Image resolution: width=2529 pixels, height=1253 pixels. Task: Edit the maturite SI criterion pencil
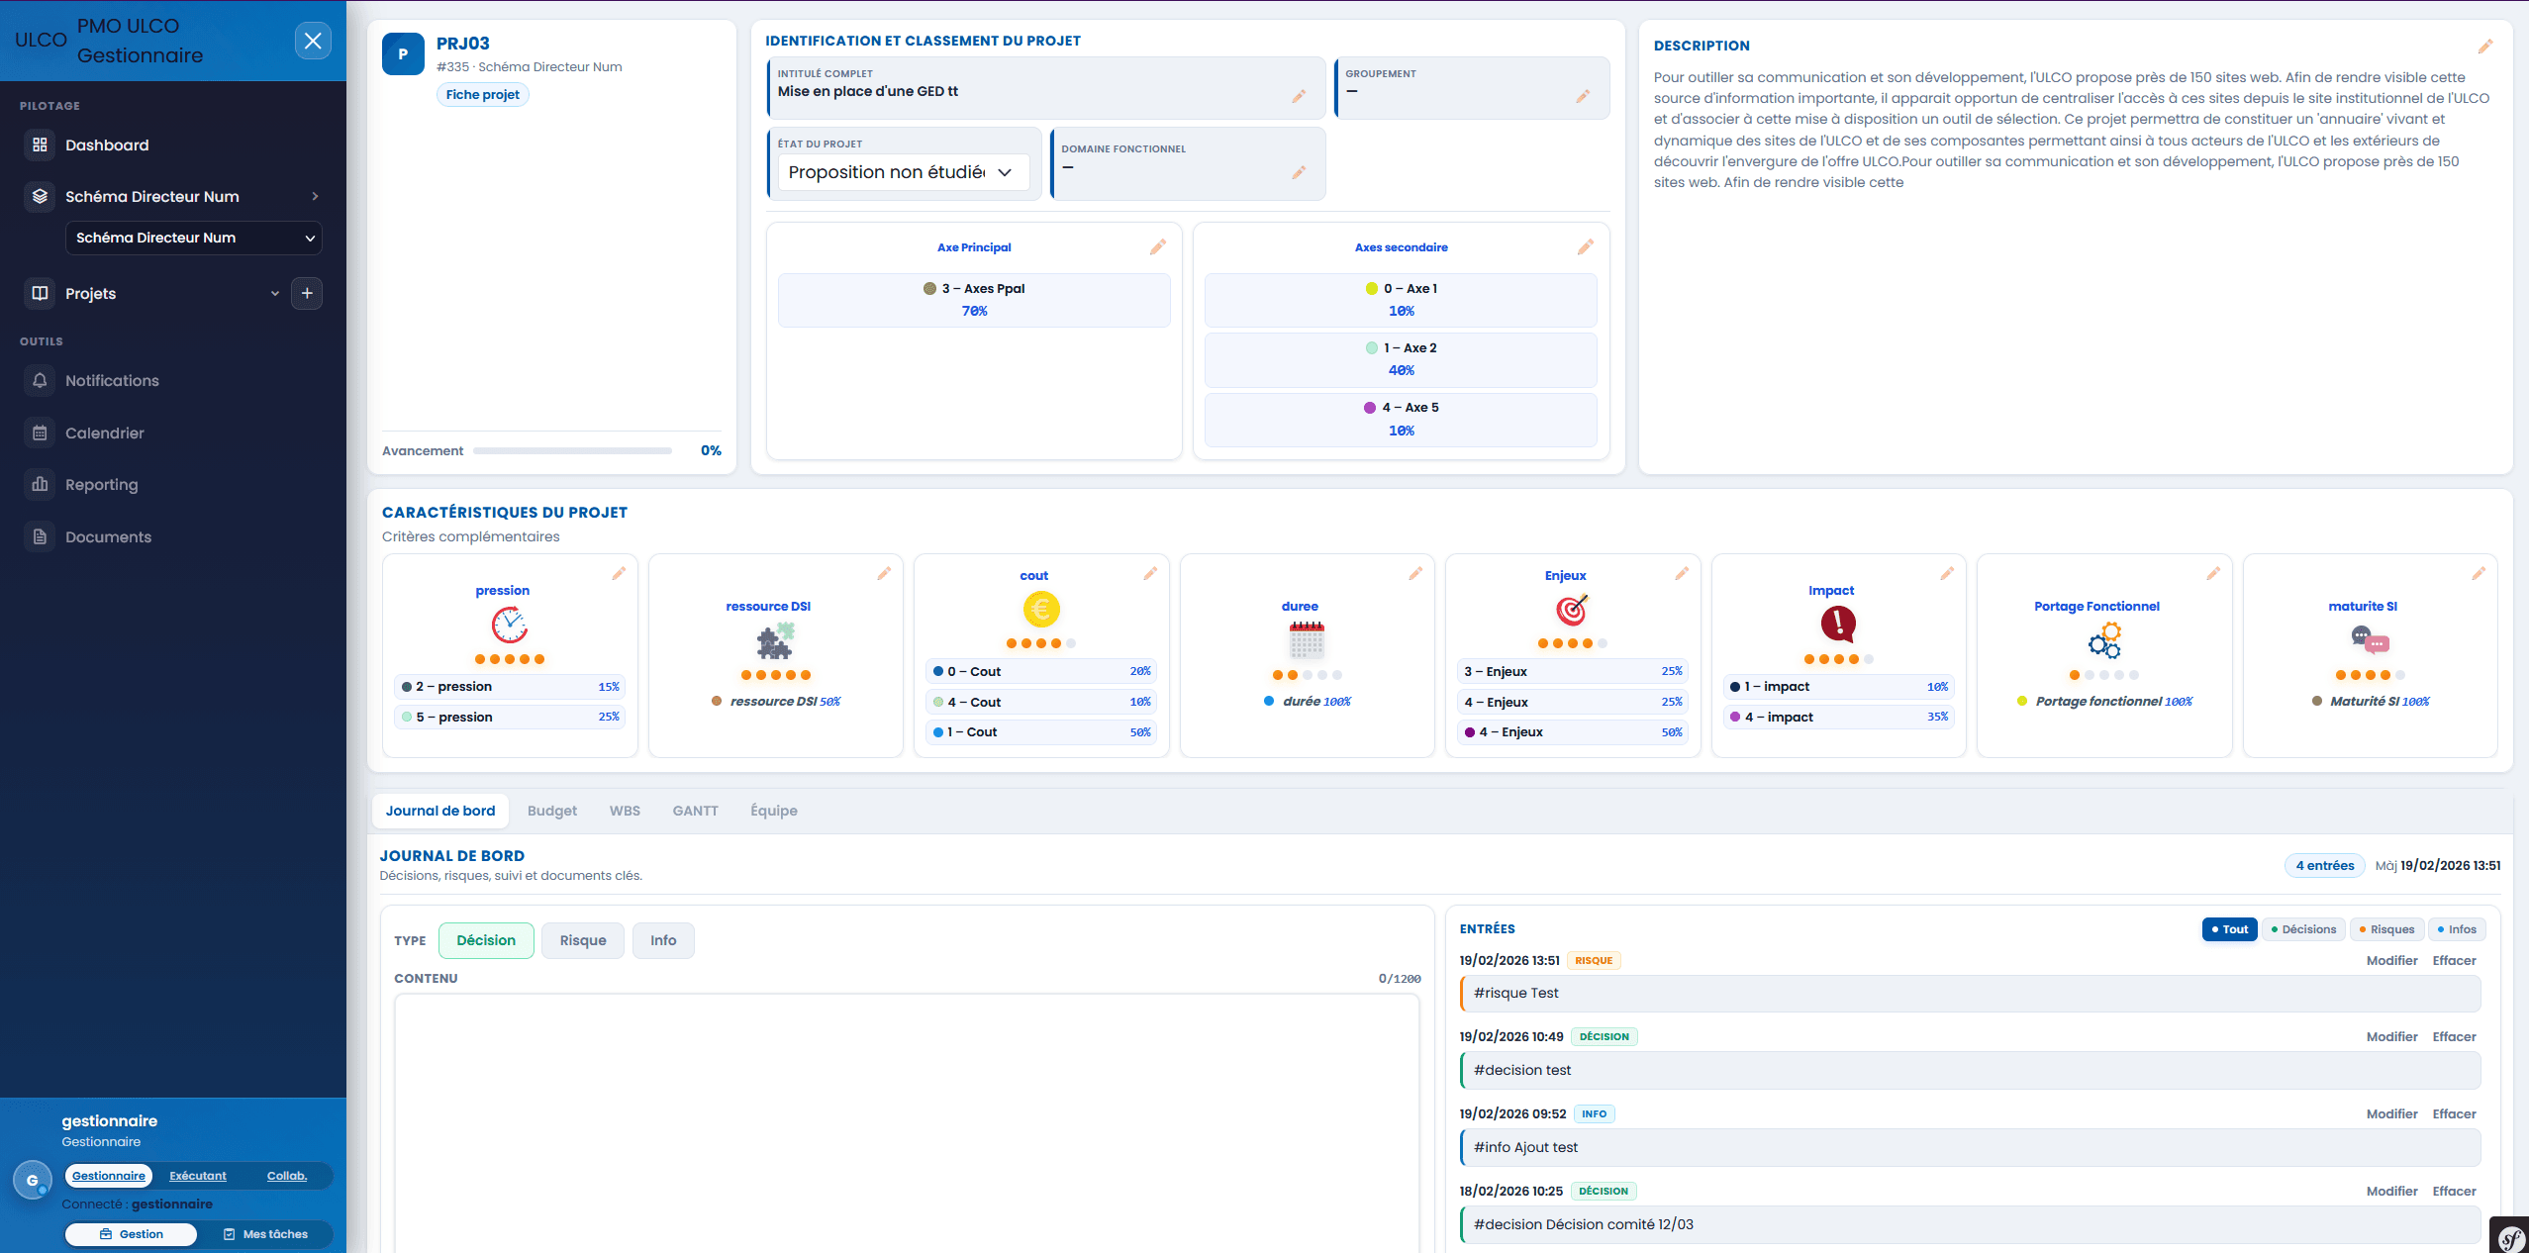2479,574
